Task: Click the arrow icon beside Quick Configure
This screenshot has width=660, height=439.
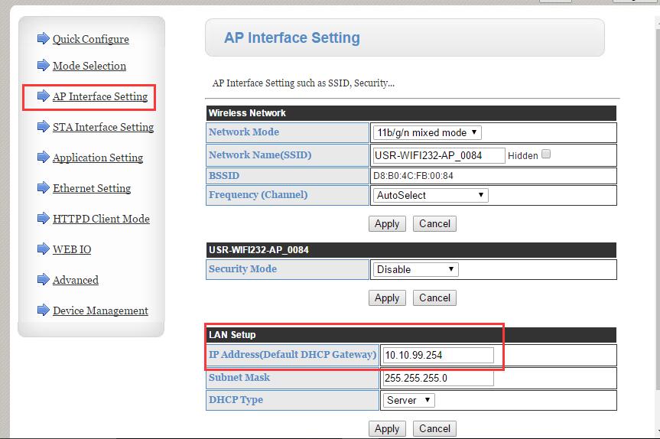Action: [x=44, y=39]
